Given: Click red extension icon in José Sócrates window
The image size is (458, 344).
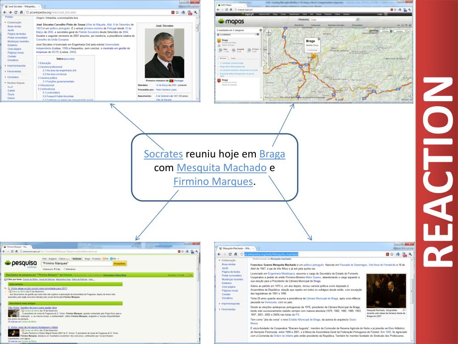Looking at the screenshot, I should [x=173, y=13].
